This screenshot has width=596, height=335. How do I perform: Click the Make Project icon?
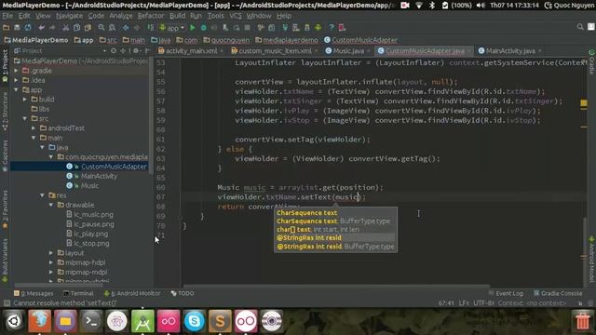(x=151, y=28)
